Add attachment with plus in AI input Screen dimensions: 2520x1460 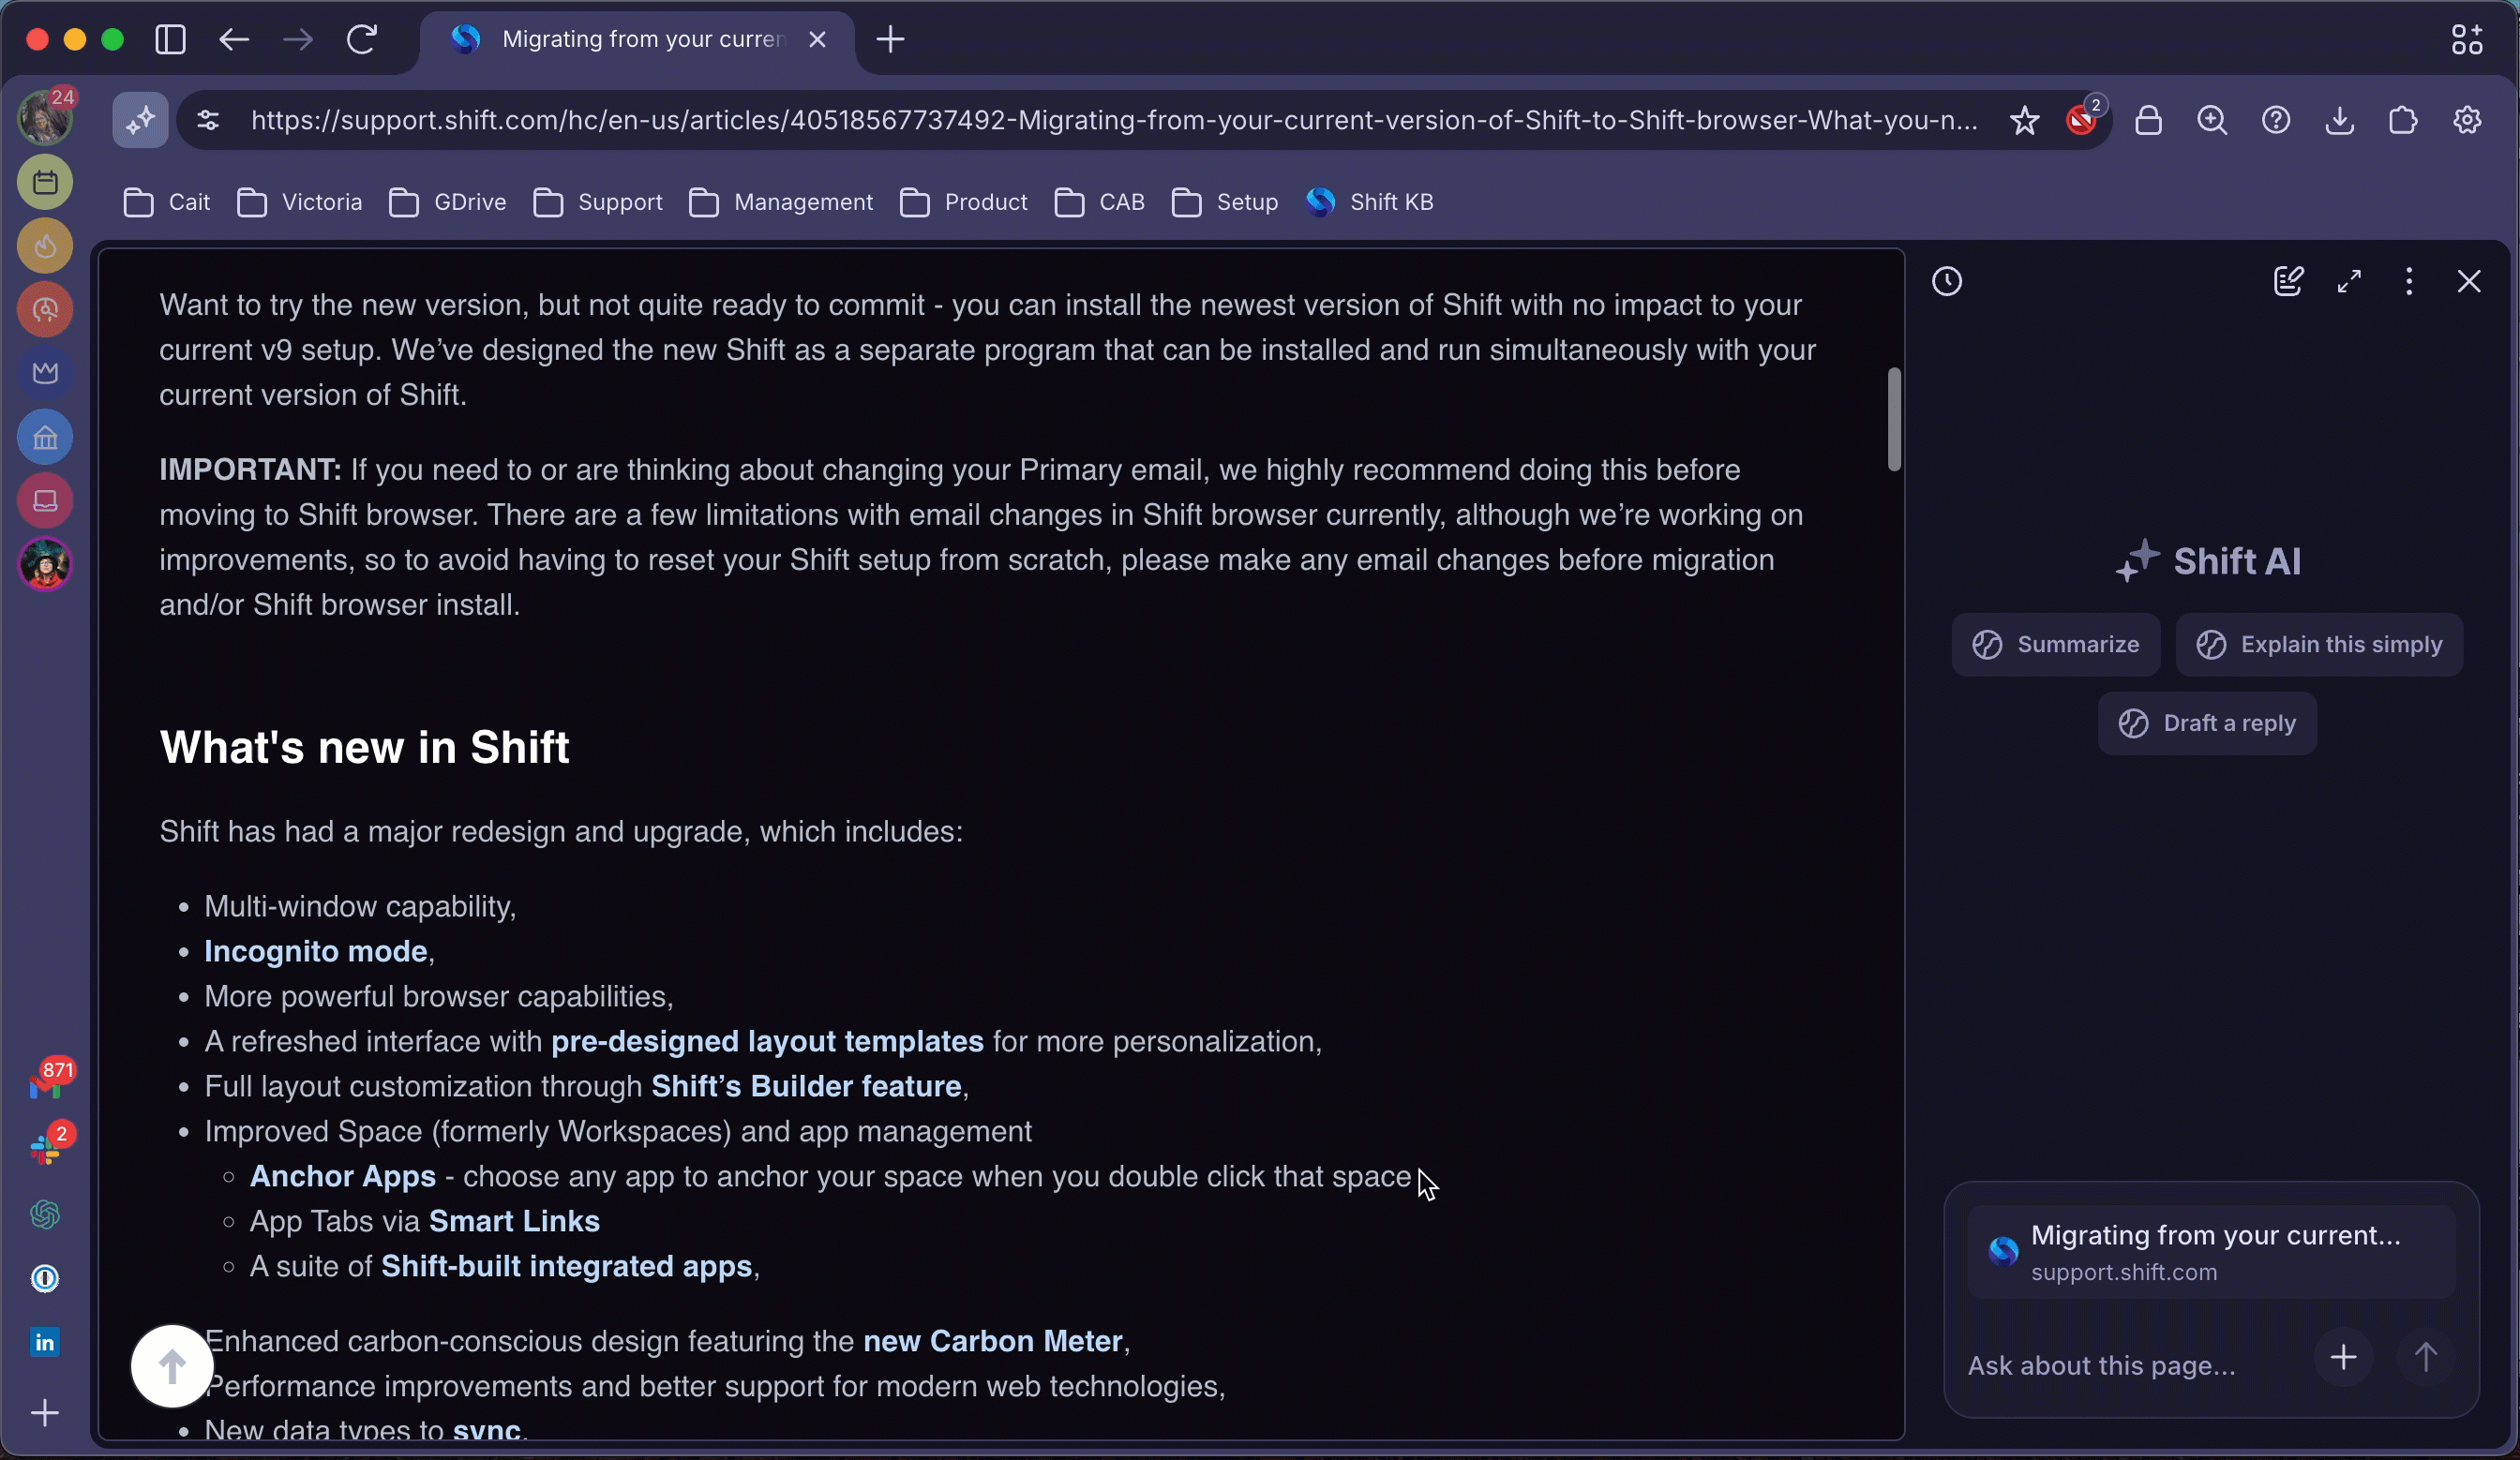(2344, 1357)
